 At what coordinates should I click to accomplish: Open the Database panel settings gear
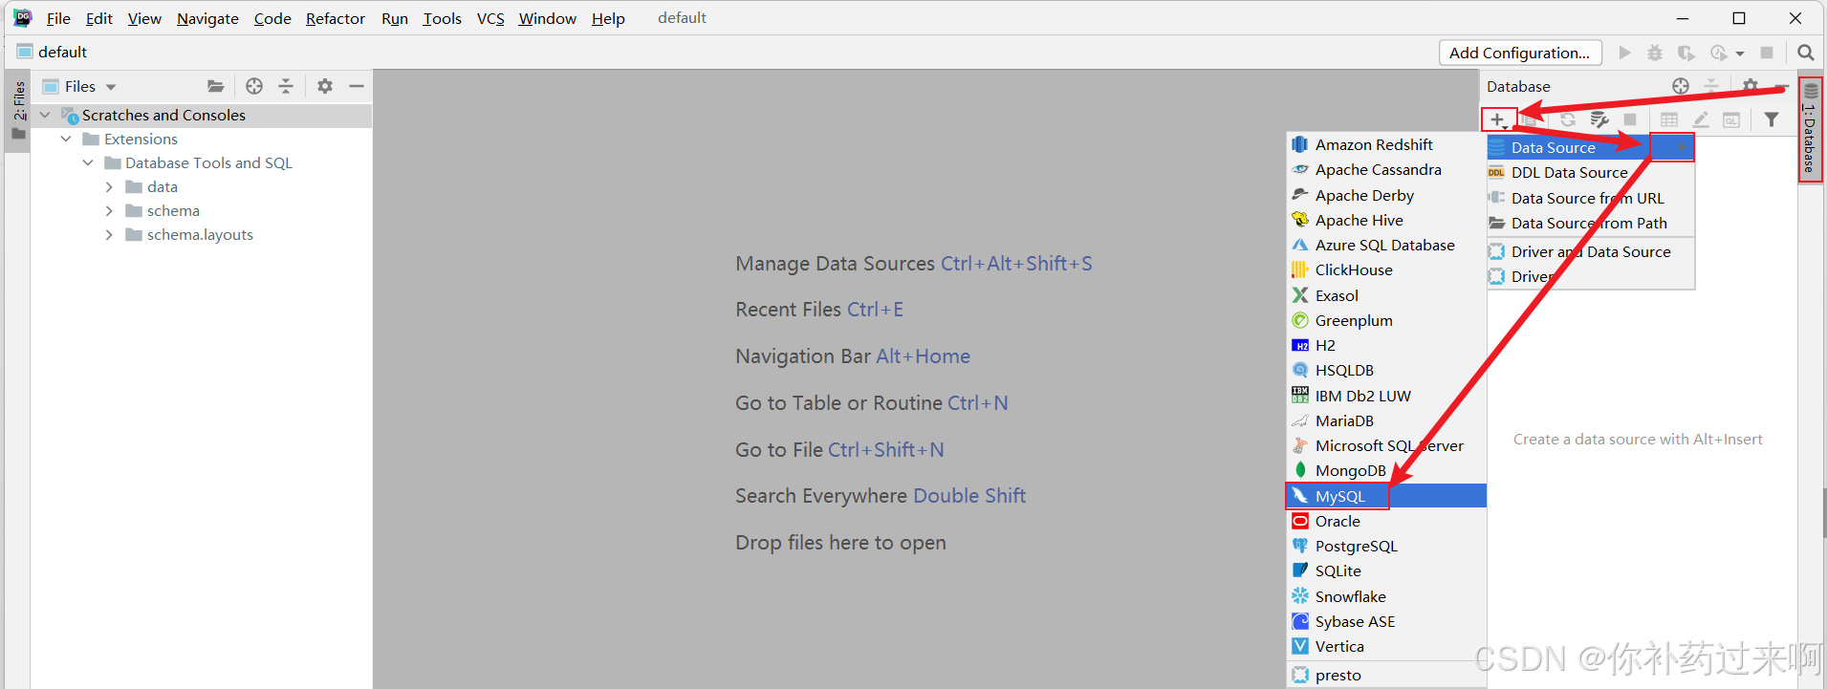1751,86
